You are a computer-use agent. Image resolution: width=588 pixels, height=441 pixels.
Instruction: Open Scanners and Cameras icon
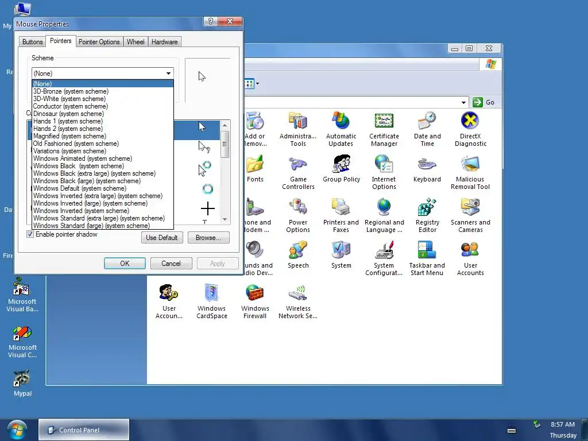(x=470, y=215)
